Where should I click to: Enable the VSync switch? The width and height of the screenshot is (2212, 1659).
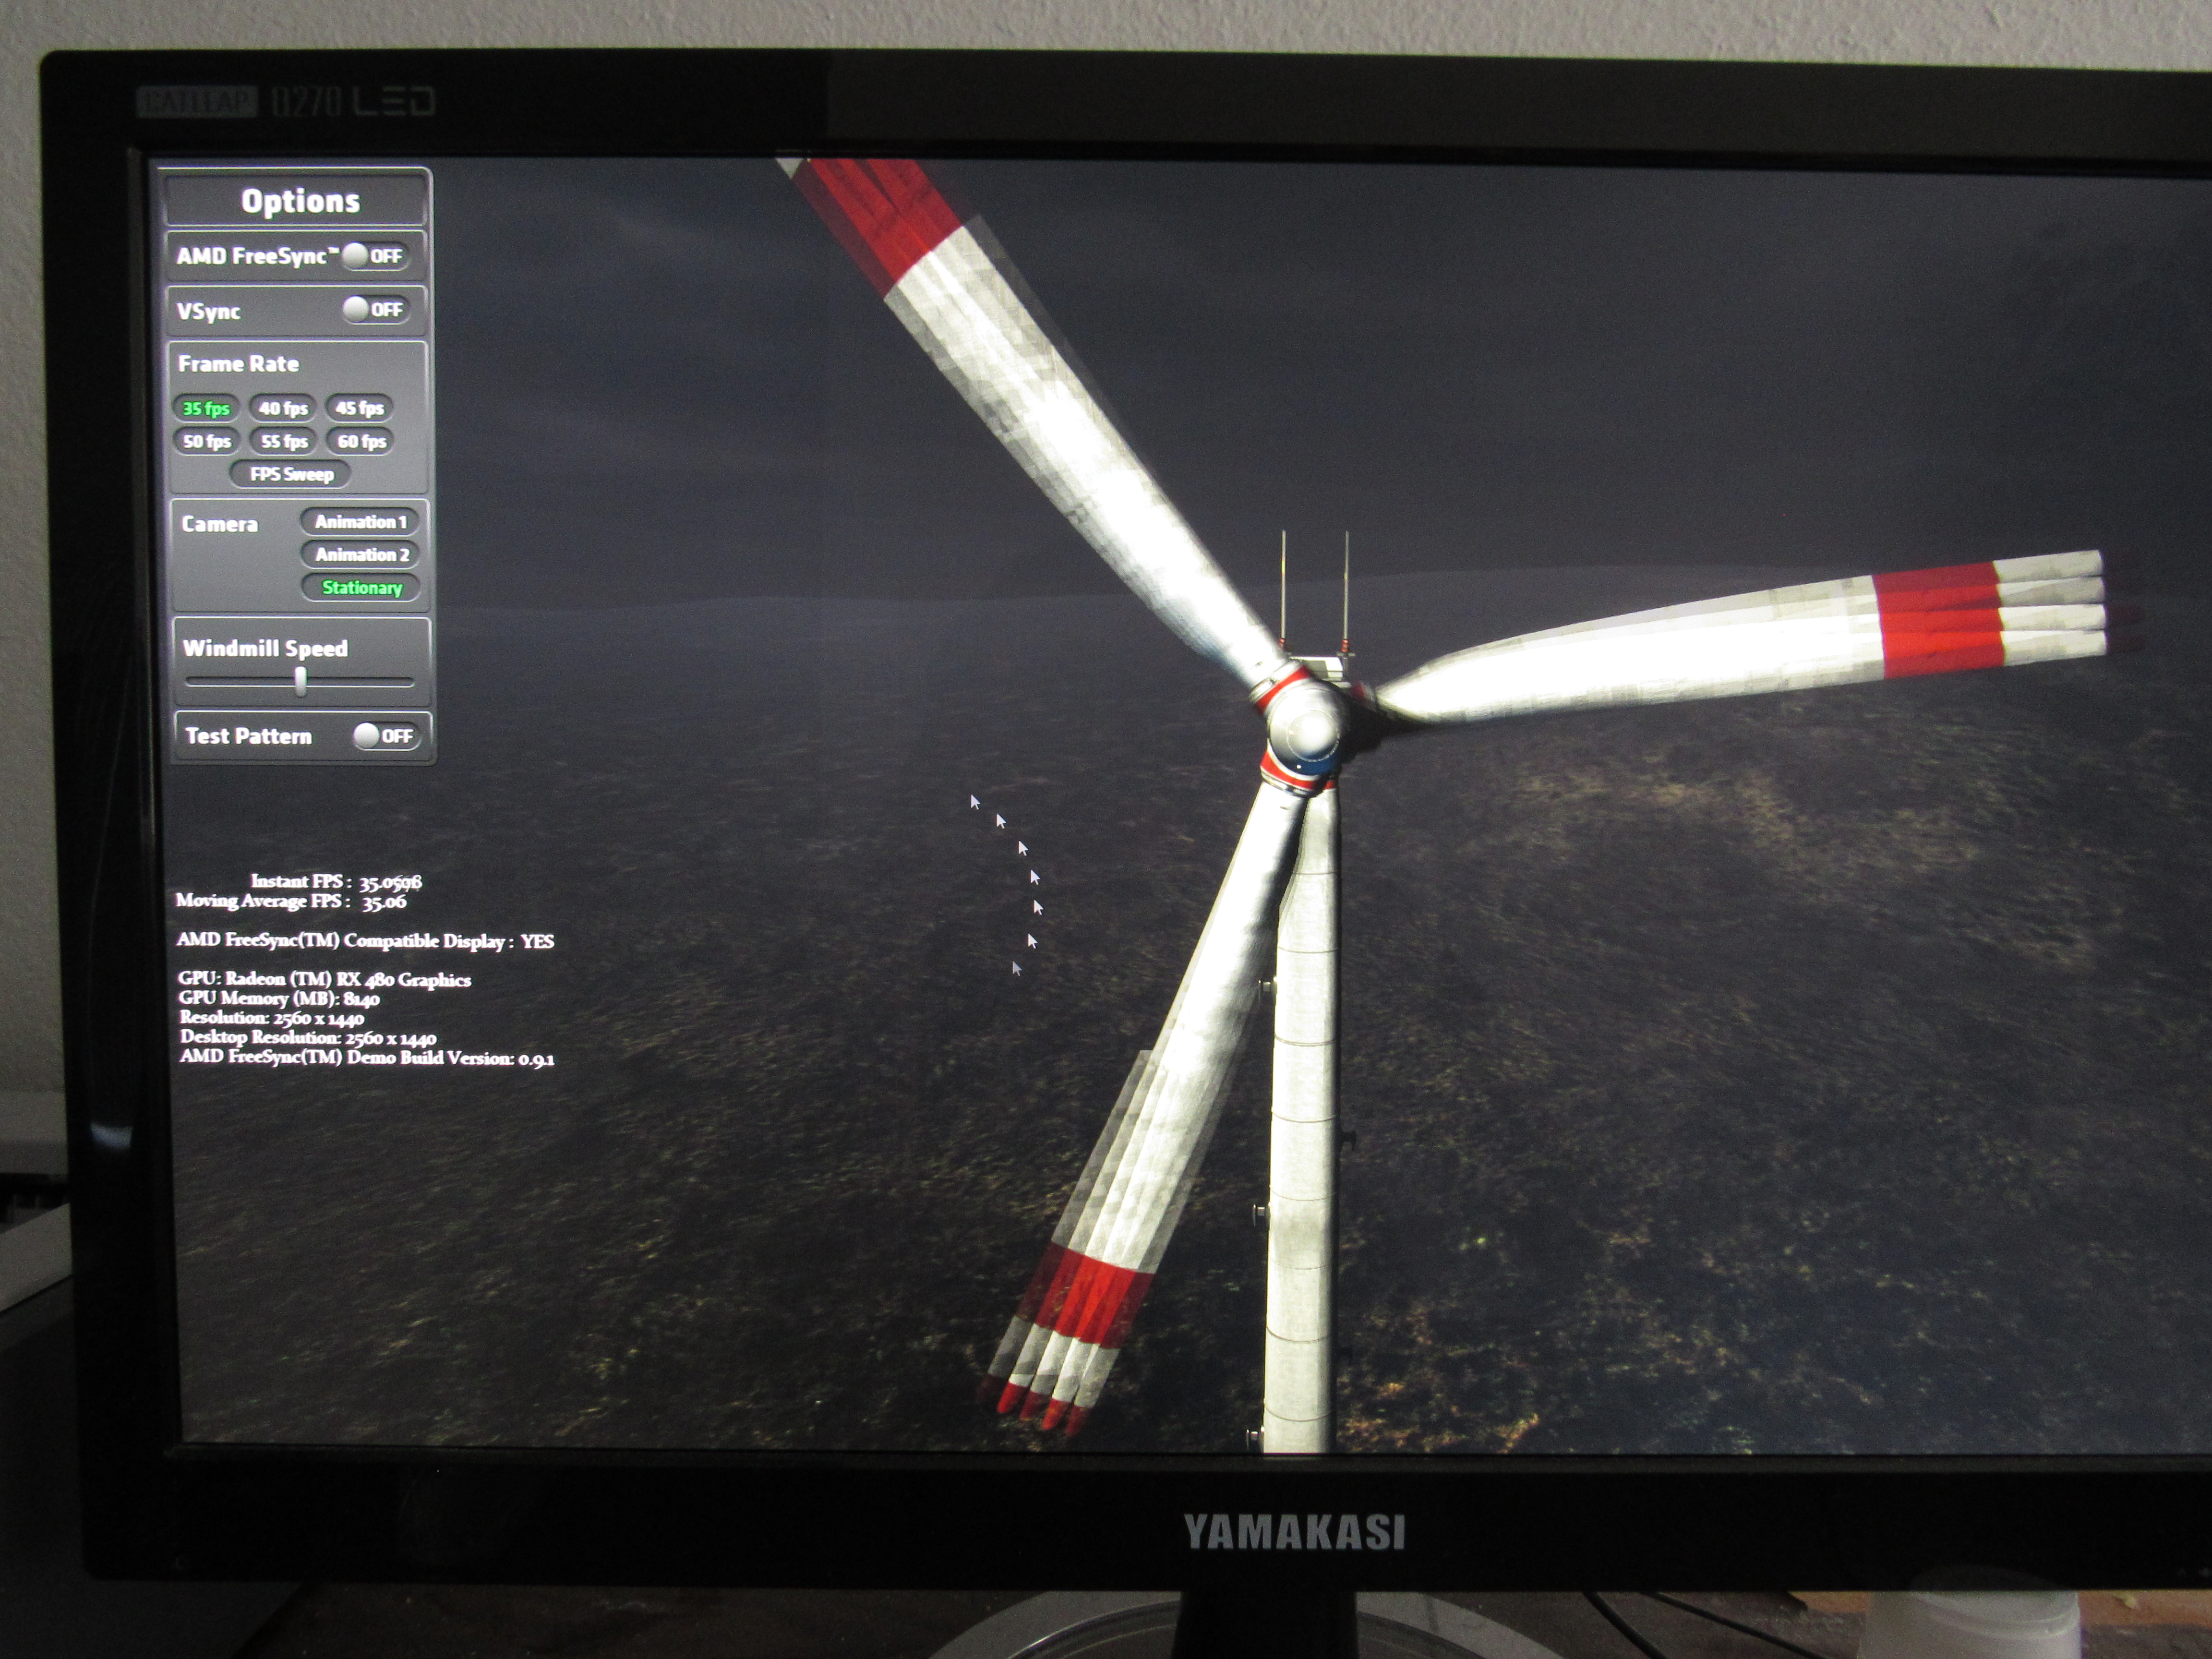374,310
